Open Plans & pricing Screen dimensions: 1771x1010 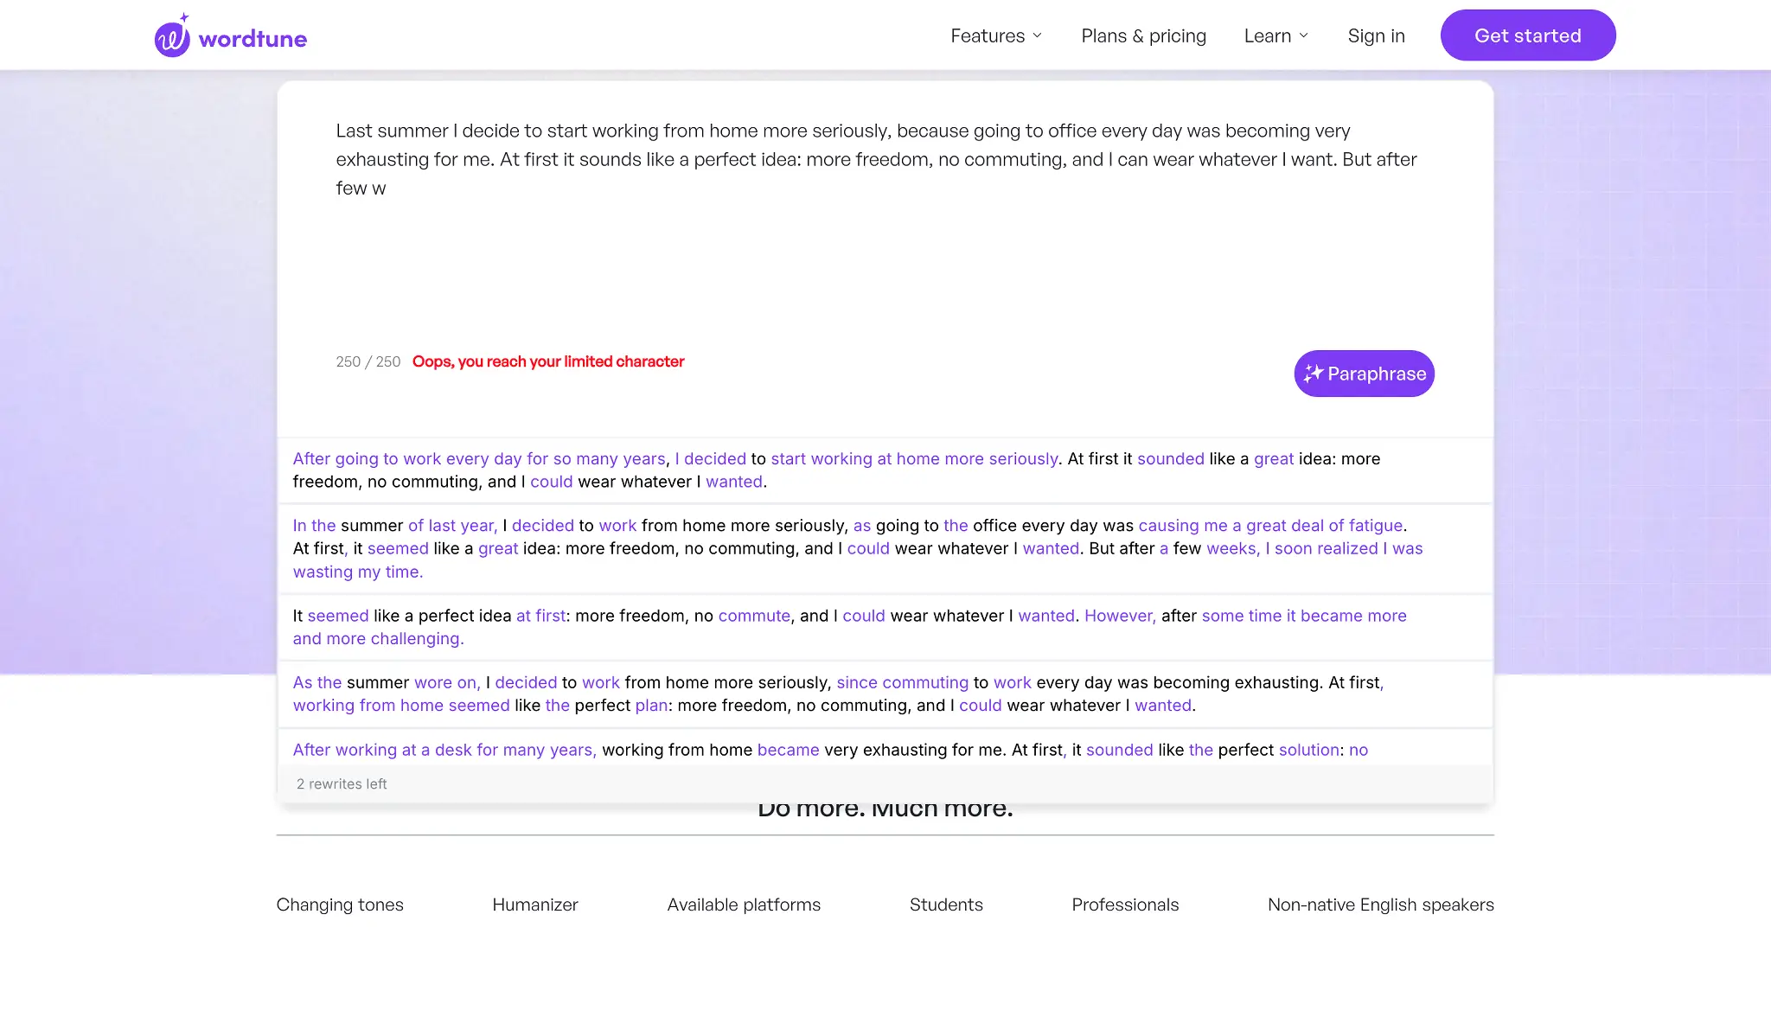tap(1143, 35)
